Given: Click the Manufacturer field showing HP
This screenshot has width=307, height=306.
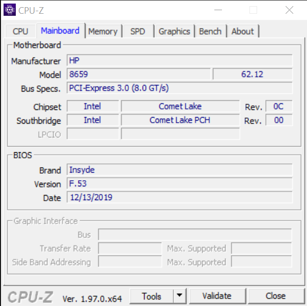Looking at the screenshot, I should coord(180,61).
